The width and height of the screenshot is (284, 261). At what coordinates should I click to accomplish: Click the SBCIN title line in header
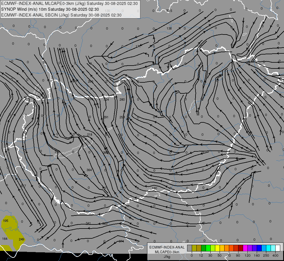pyautogui.click(x=61, y=15)
